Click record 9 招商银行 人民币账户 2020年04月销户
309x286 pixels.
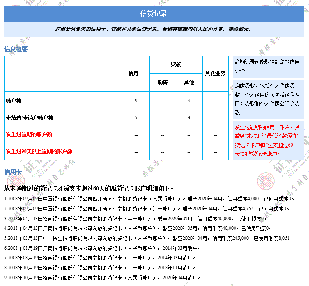102,278
